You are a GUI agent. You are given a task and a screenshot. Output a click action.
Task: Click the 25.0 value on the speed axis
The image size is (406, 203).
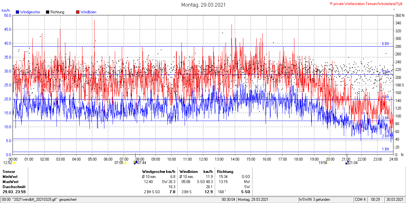pyautogui.click(x=7, y=85)
